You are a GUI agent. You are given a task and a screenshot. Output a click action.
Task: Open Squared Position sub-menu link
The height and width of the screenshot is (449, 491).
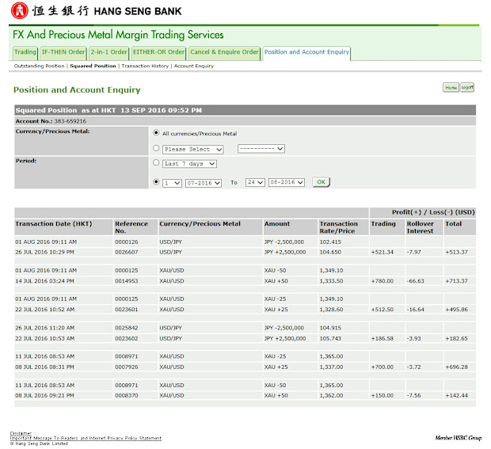coord(93,66)
